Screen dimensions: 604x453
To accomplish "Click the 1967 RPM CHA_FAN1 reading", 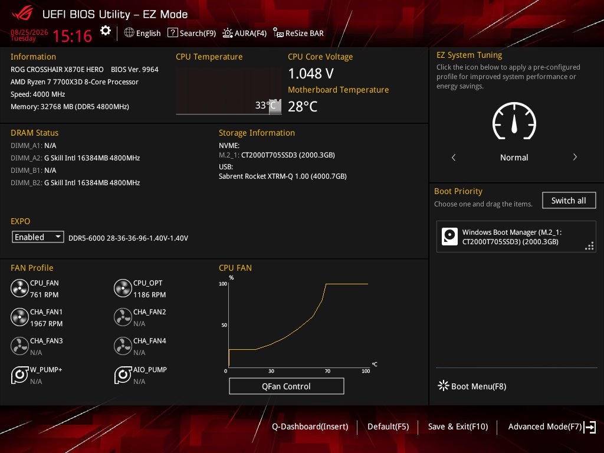I will (46, 324).
